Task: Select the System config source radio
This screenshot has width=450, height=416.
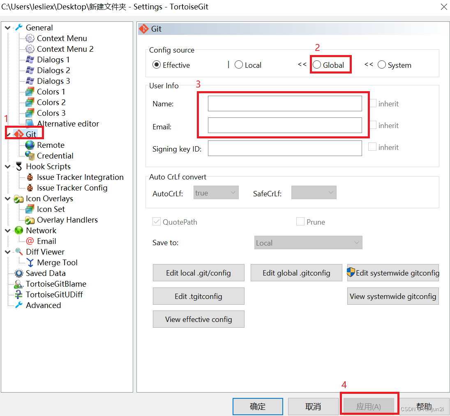Action: [x=382, y=65]
